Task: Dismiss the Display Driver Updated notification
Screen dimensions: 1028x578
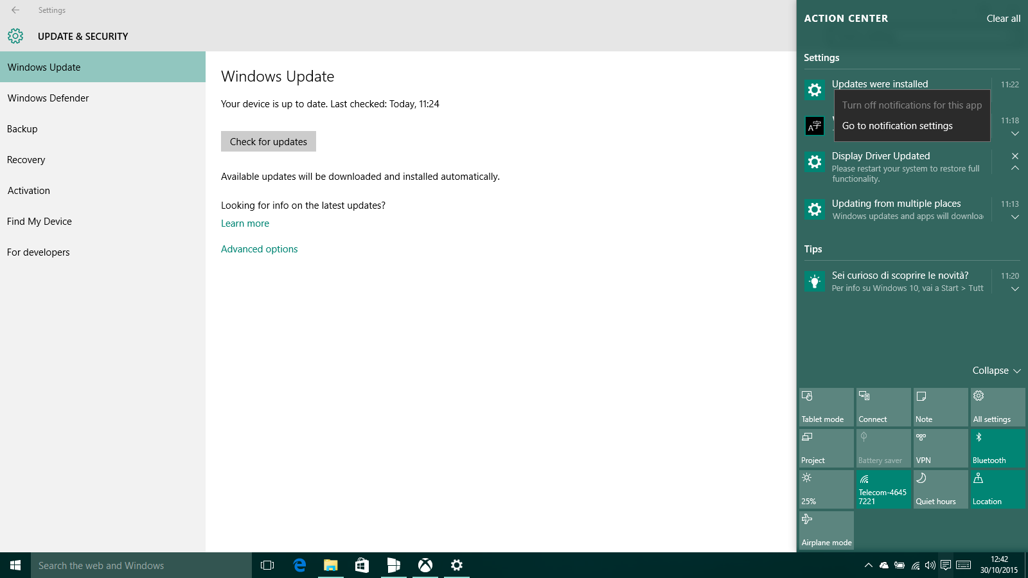Action: tap(1015, 156)
